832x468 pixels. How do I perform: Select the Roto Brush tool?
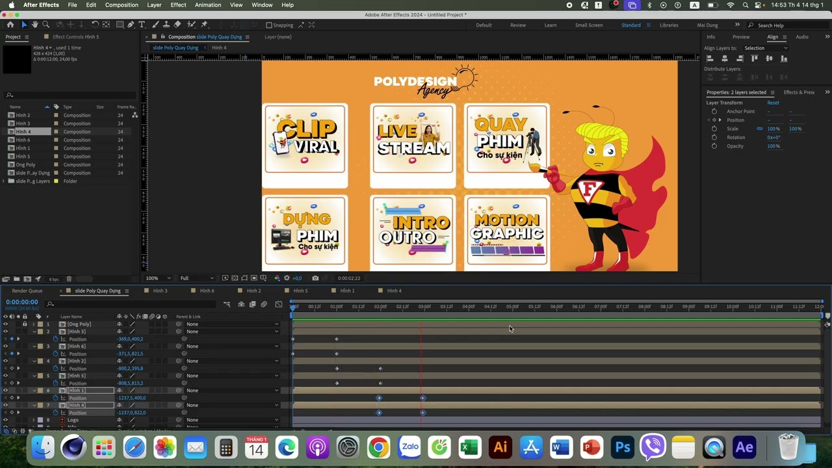click(x=191, y=25)
